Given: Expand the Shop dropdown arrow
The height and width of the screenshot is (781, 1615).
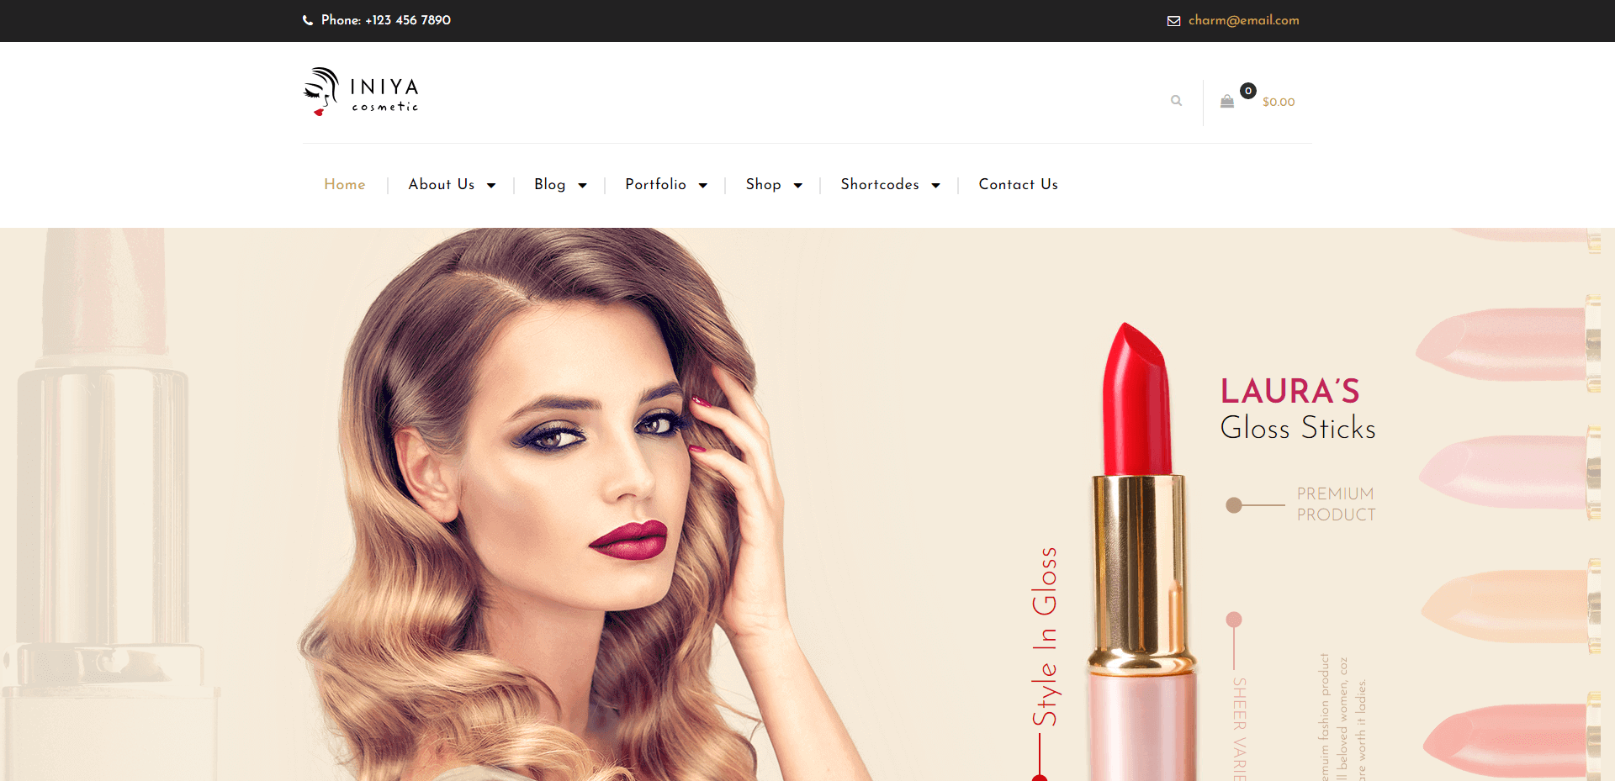Looking at the screenshot, I should click(798, 185).
